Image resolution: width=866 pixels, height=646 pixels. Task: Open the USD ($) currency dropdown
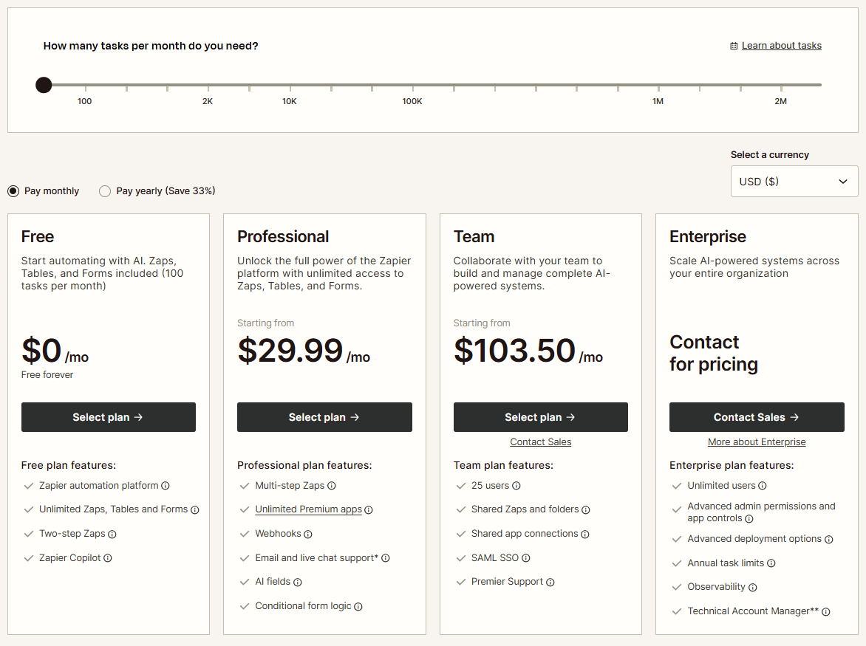tap(794, 182)
